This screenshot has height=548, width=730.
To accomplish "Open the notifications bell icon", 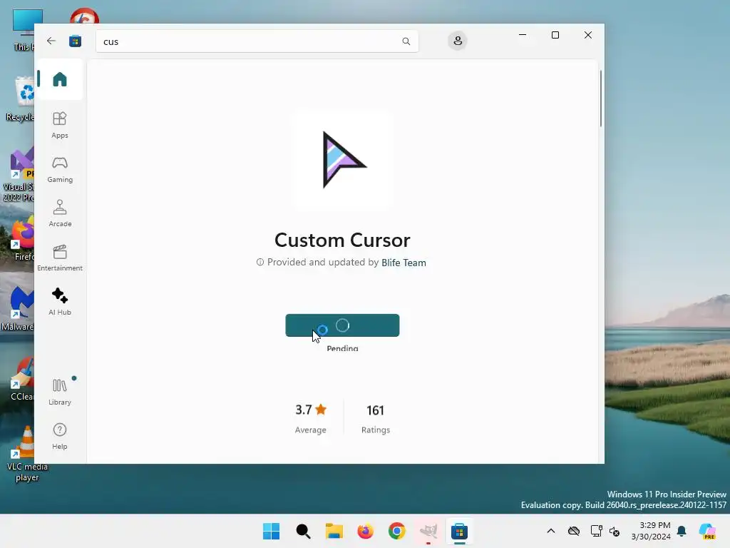I will pos(682,531).
